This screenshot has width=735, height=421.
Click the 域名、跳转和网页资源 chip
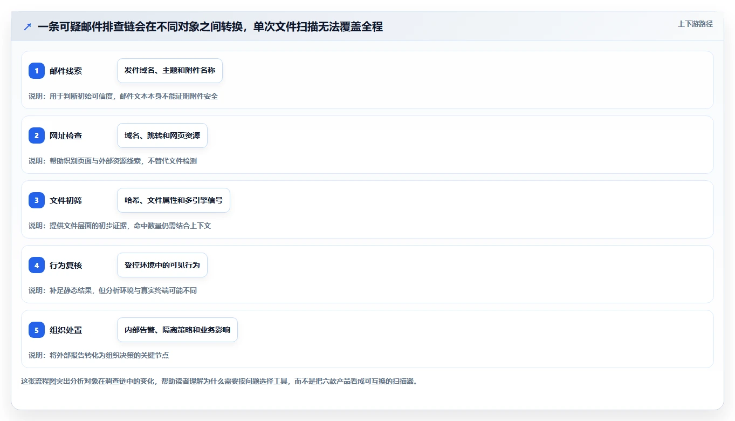pos(162,135)
